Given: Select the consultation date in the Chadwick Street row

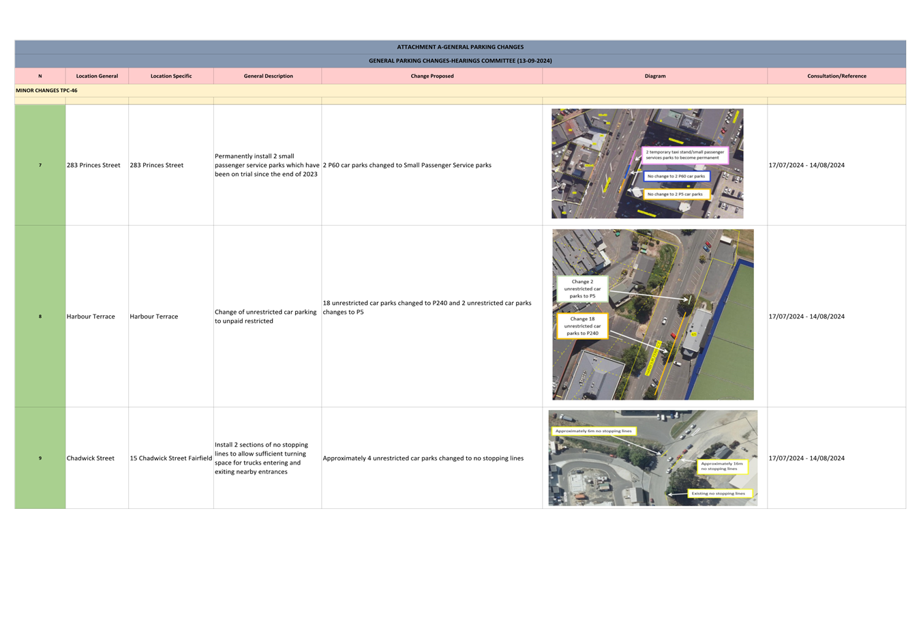Looking at the screenshot, I should point(806,458).
